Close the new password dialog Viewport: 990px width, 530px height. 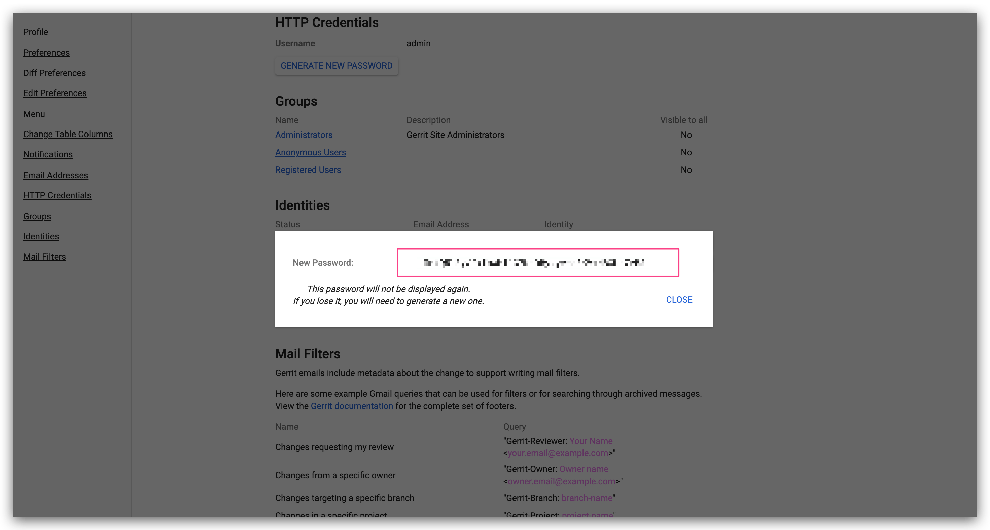pyautogui.click(x=679, y=300)
